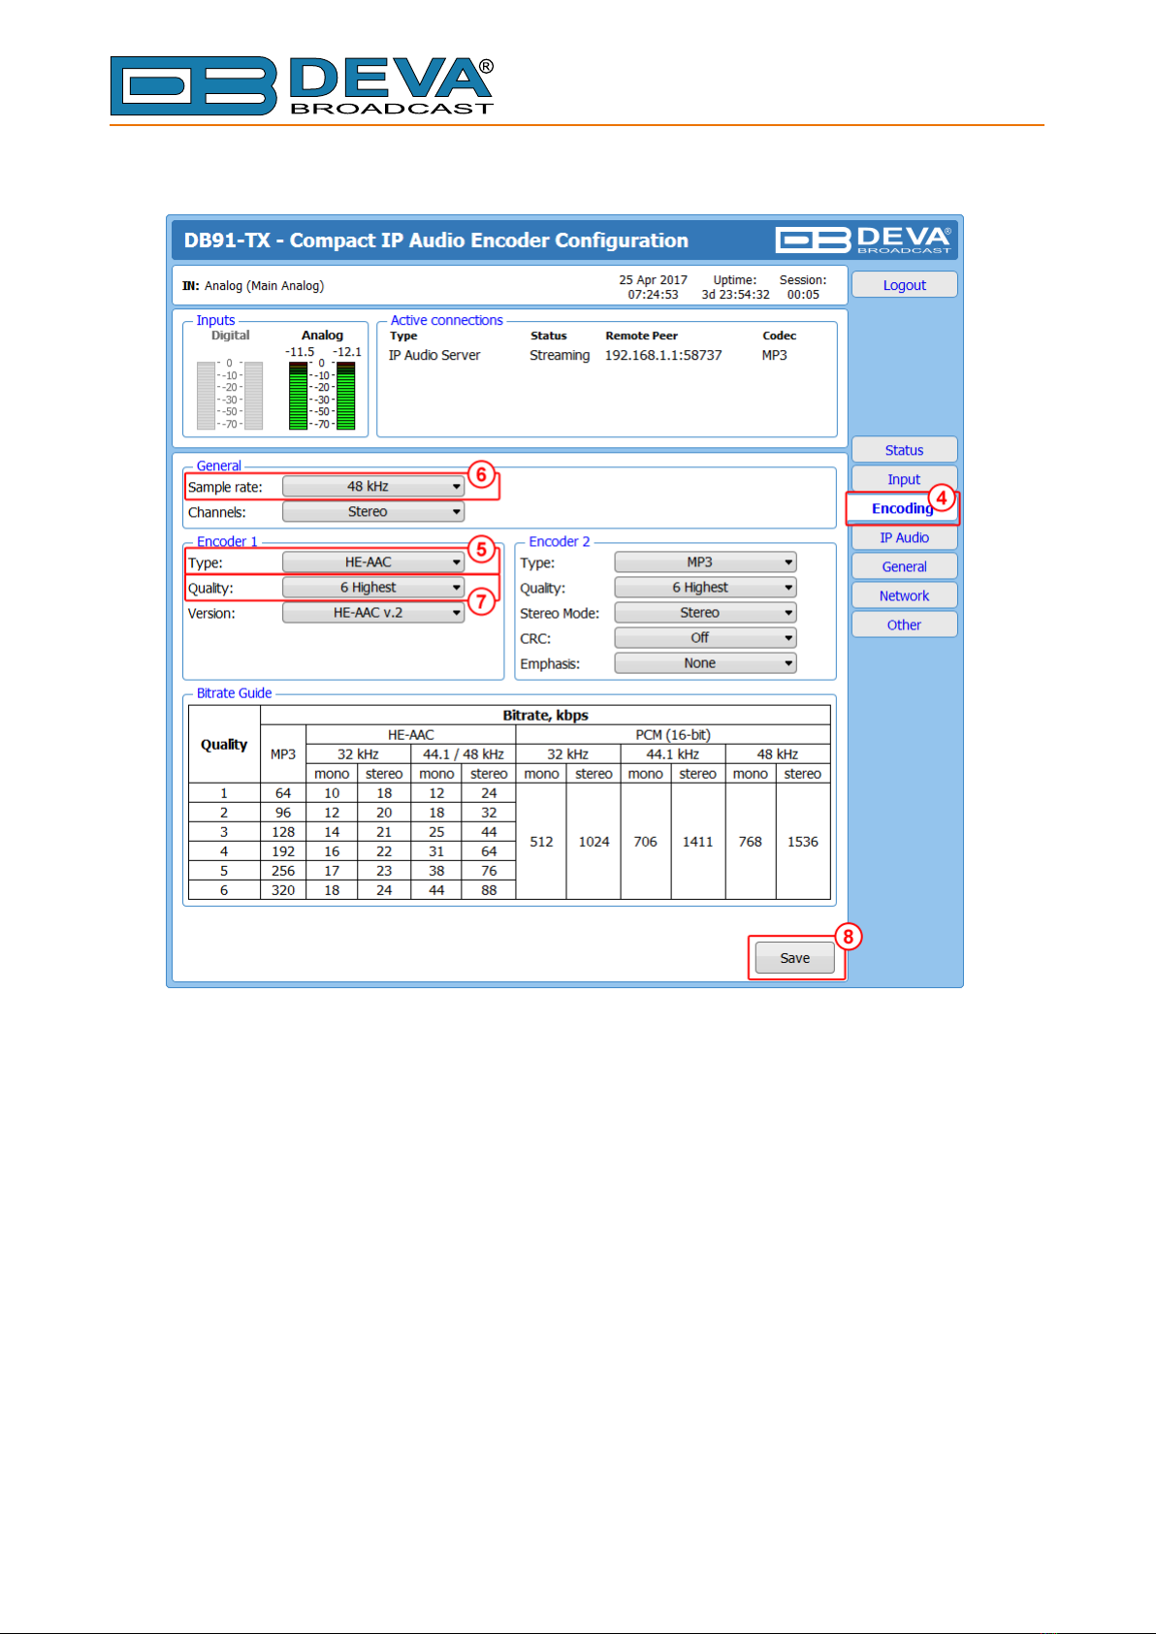
Task: Click the 706 bitrate cell
Action: pyautogui.click(x=645, y=842)
